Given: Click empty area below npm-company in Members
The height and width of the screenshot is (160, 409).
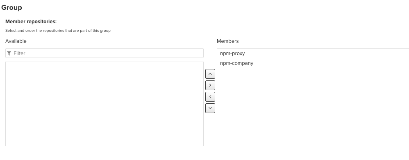Looking at the screenshot, I should (313, 107).
